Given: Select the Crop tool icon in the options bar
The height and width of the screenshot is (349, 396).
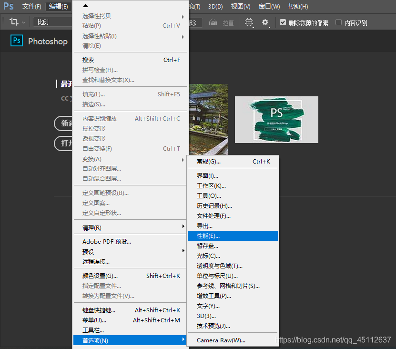Looking at the screenshot, I should pos(14,22).
